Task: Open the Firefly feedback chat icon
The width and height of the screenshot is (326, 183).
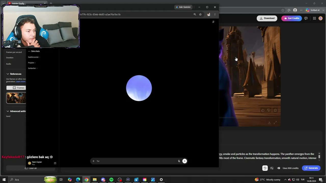Action: (306, 18)
